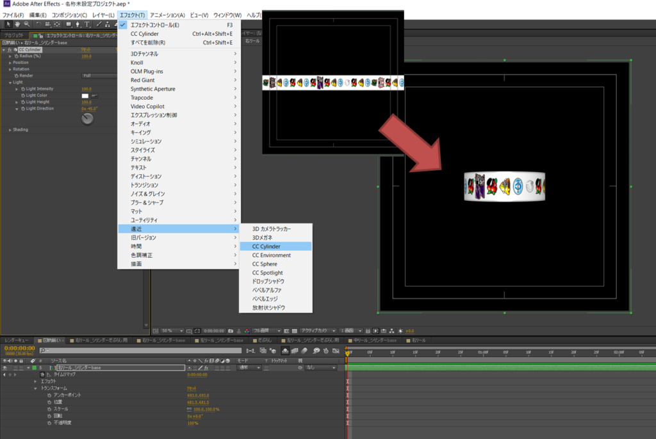
Task: Open the フル画質 resolution dropdown
Action: tap(268, 331)
